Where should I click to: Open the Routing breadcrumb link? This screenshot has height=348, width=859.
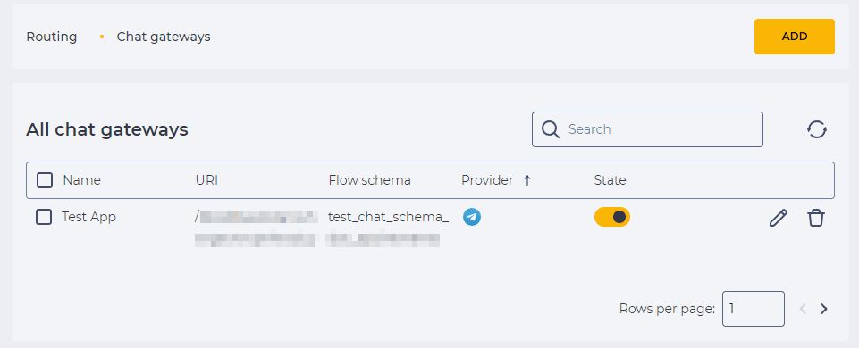(x=52, y=37)
